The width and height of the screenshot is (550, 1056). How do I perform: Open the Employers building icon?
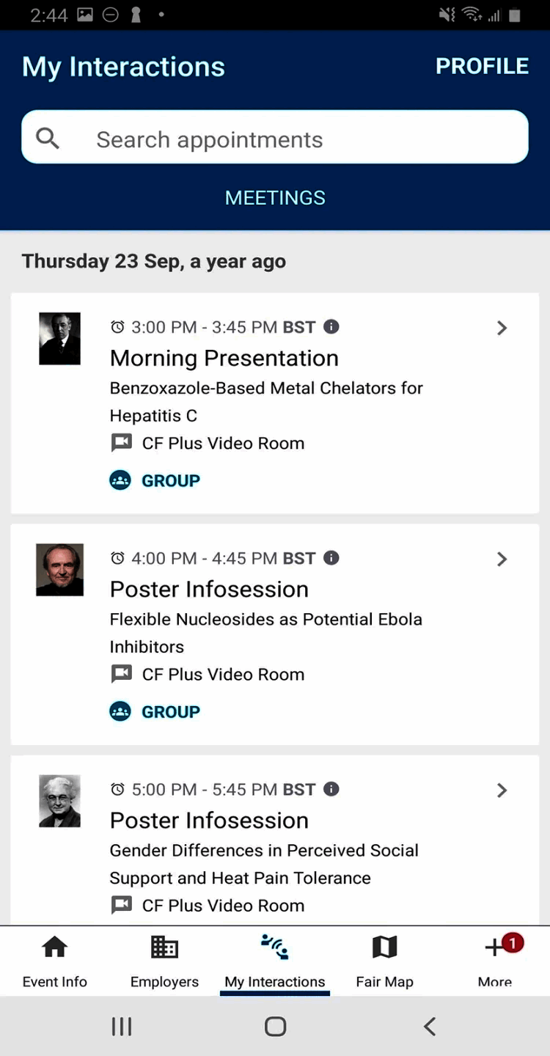(164, 947)
